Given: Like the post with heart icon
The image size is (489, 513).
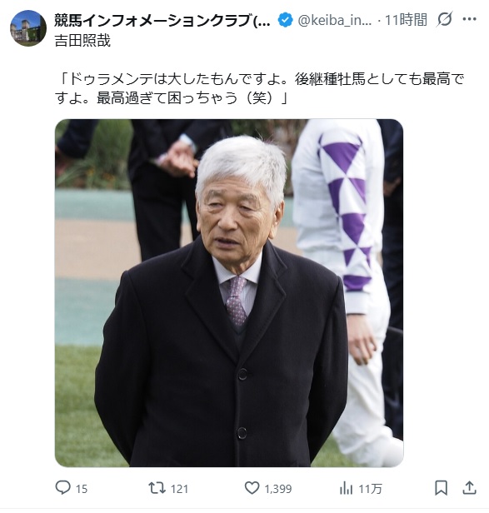Looking at the screenshot, I should point(252,488).
